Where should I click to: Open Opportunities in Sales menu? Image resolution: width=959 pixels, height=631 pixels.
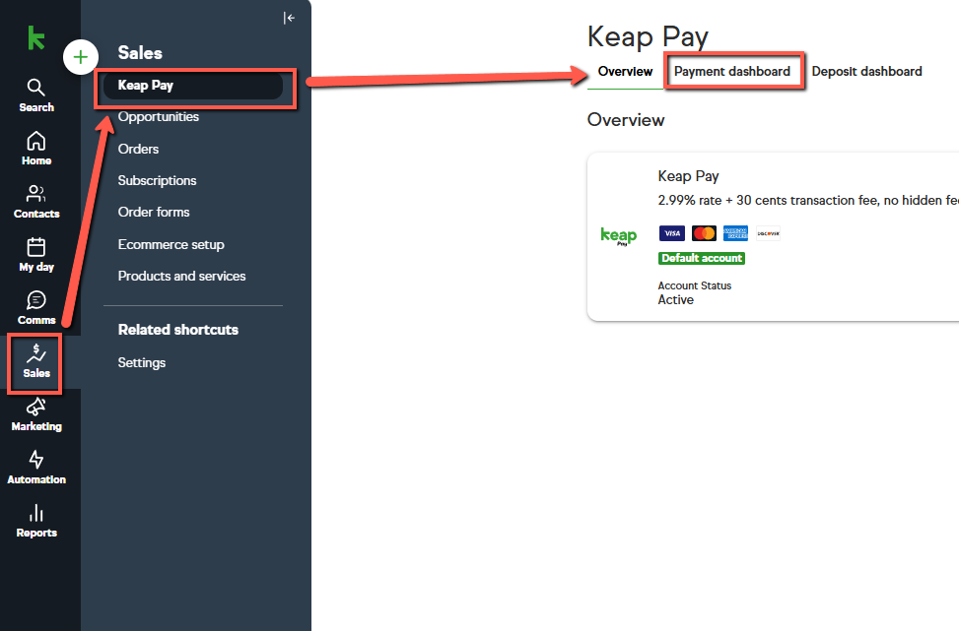click(159, 117)
